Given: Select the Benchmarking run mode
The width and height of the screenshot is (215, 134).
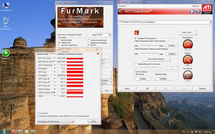Looking at the screenshot, I should pyautogui.click(x=59, y=40).
